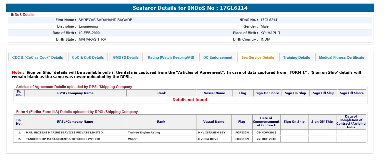This screenshot has width=390, height=163.
Task: Open the GMDSS Details tab
Action: [x=126, y=57]
